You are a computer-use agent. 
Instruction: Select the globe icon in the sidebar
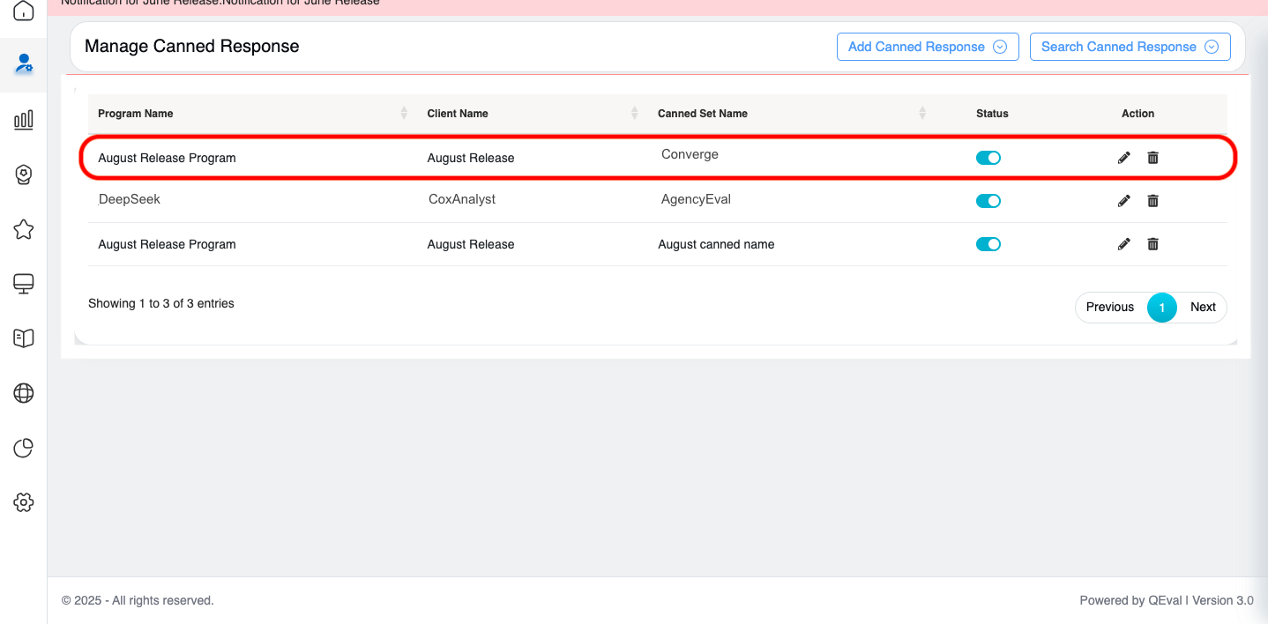pyautogui.click(x=24, y=393)
